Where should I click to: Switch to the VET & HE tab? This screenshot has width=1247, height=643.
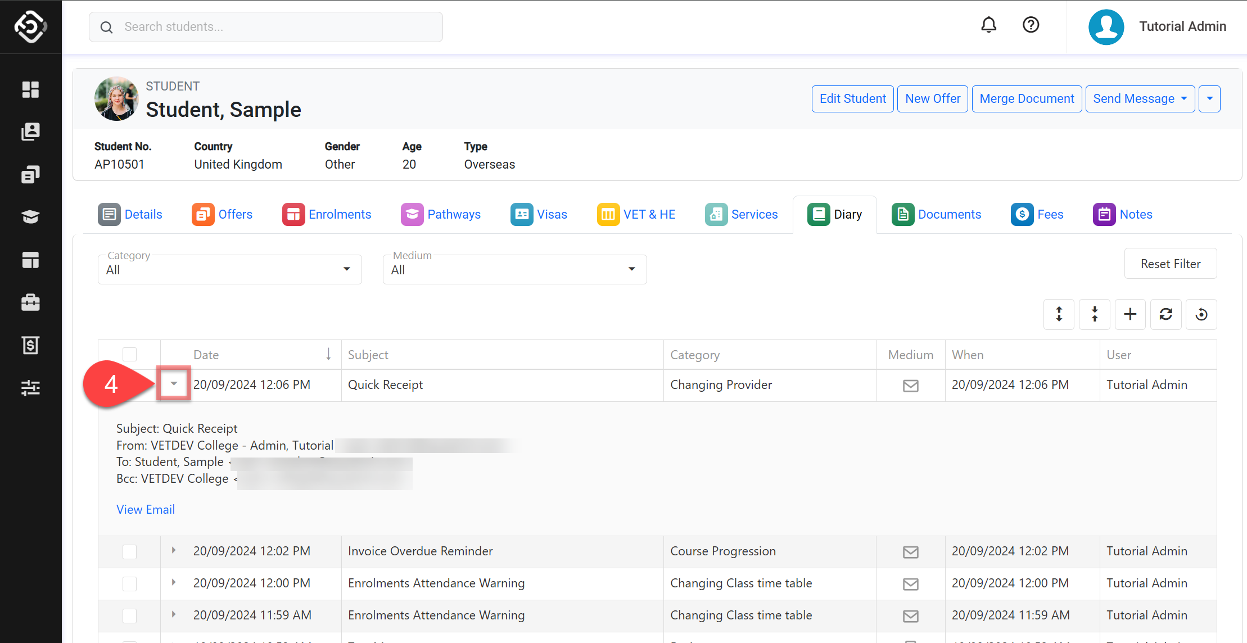pyautogui.click(x=636, y=214)
